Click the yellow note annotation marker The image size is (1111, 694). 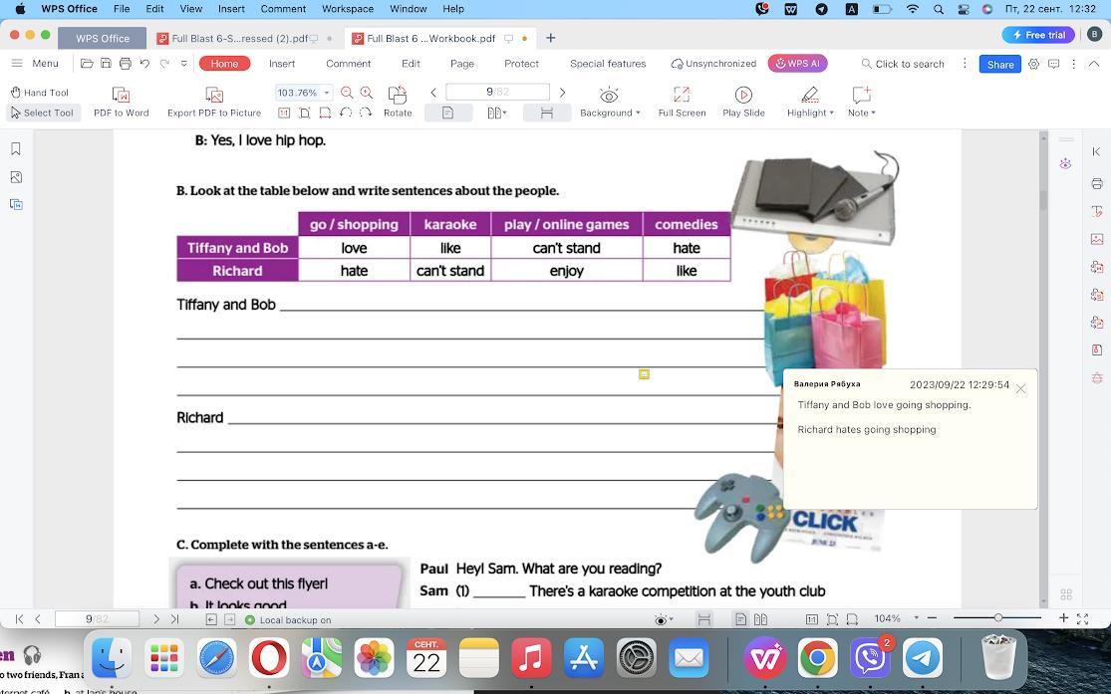[x=644, y=374]
